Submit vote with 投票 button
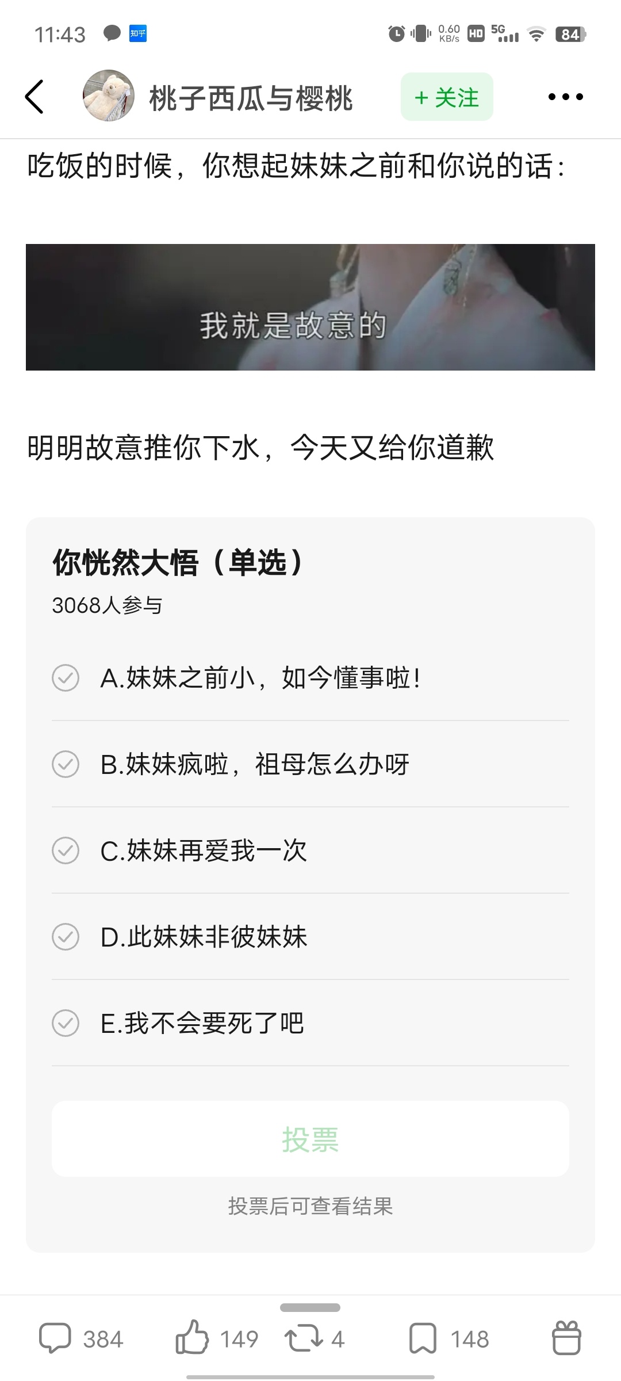This screenshot has width=621, height=1381. point(310,1139)
